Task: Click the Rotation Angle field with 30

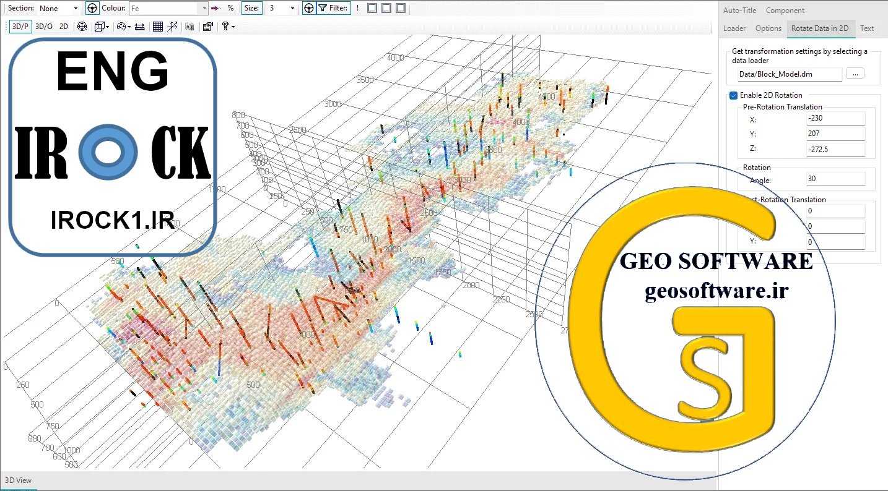Action: point(835,179)
